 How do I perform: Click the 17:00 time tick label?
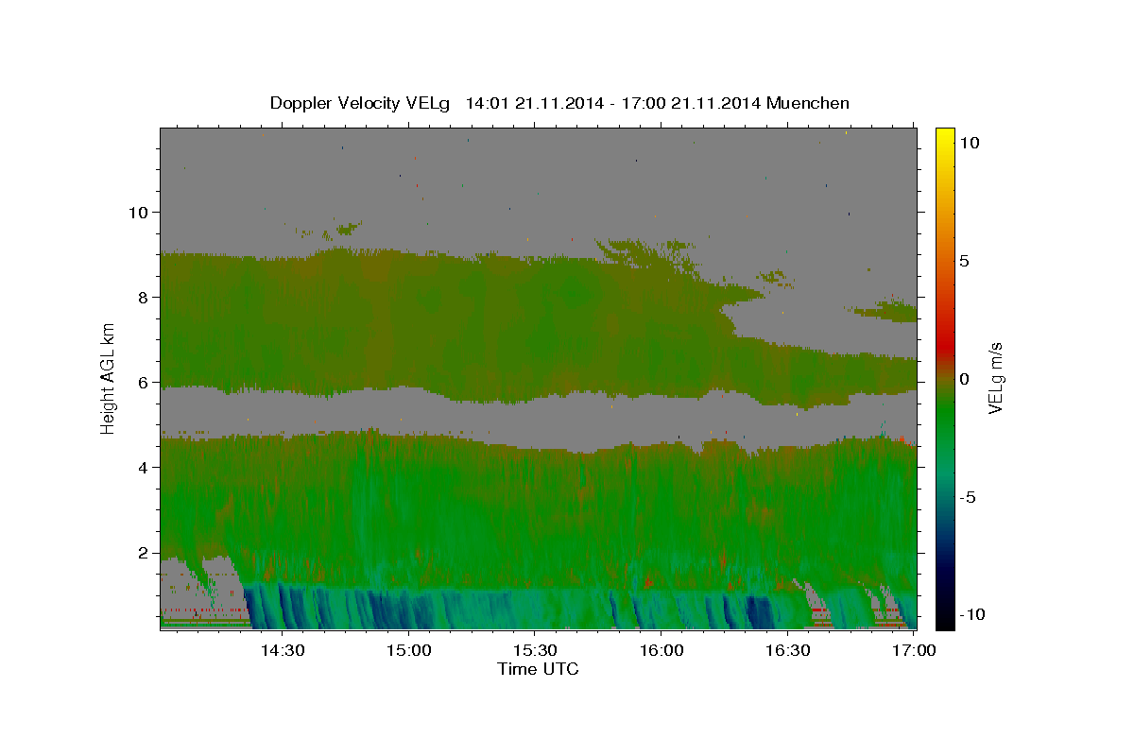[x=914, y=651]
